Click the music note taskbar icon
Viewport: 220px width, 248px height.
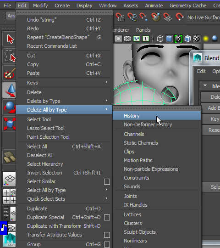[4, 228]
